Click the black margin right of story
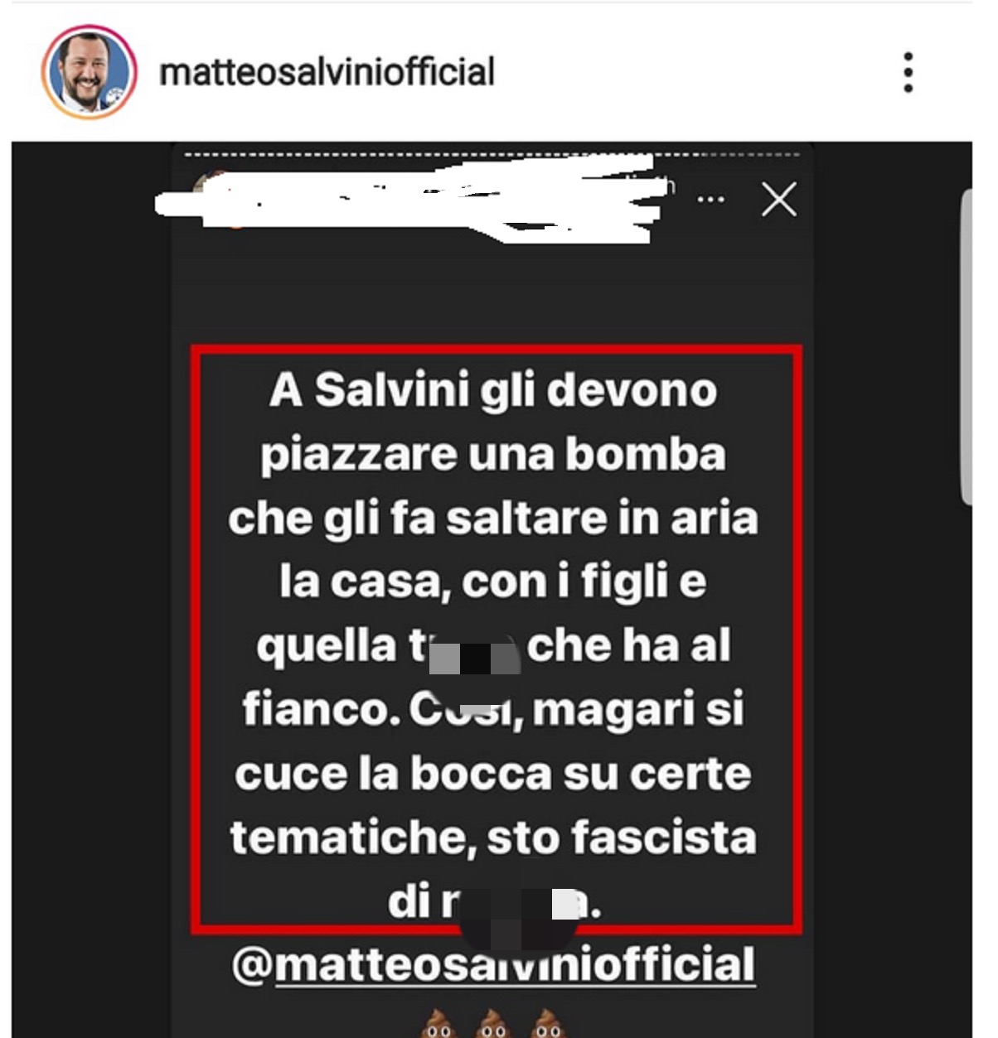The width and height of the screenshot is (998, 1038). pyautogui.click(x=887, y=588)
